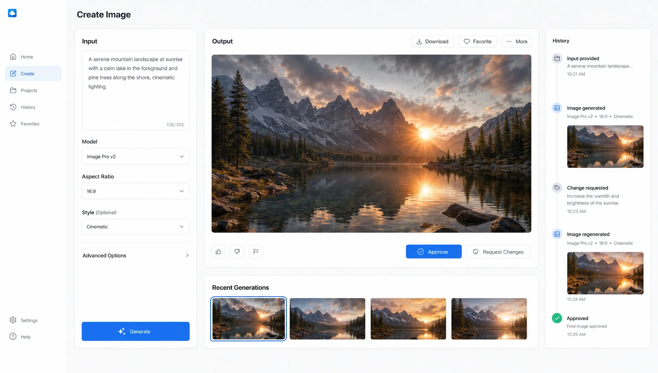The width and height of the screenshot is (658, 373).
Task: Click the Home house icon in sidebar
Action: click(x=13, y=57)
